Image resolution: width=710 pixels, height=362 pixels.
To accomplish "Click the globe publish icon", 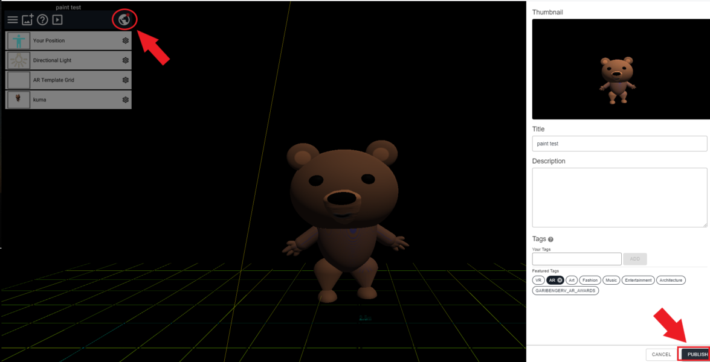I will (124, 19).
